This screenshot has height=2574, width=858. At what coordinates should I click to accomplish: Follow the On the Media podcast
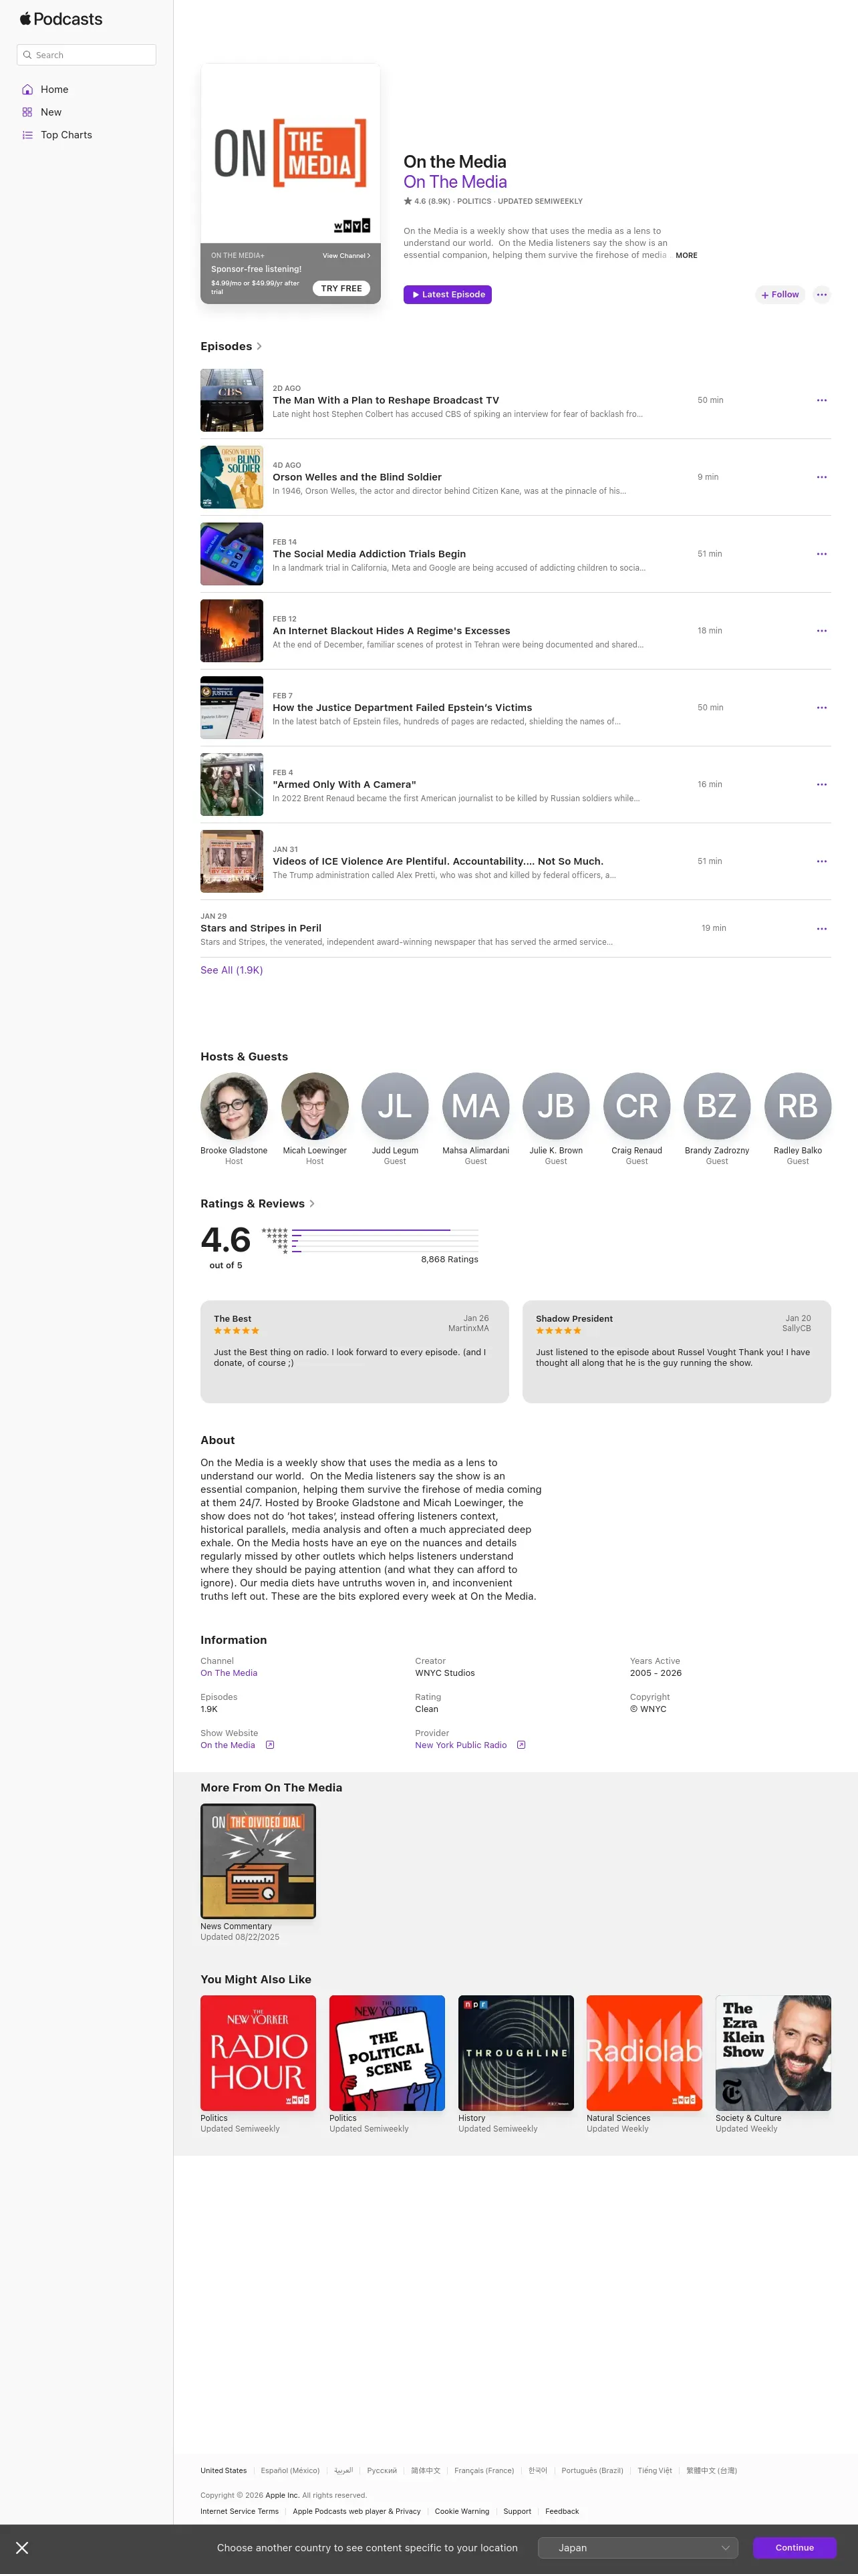[x=780, y=295]
